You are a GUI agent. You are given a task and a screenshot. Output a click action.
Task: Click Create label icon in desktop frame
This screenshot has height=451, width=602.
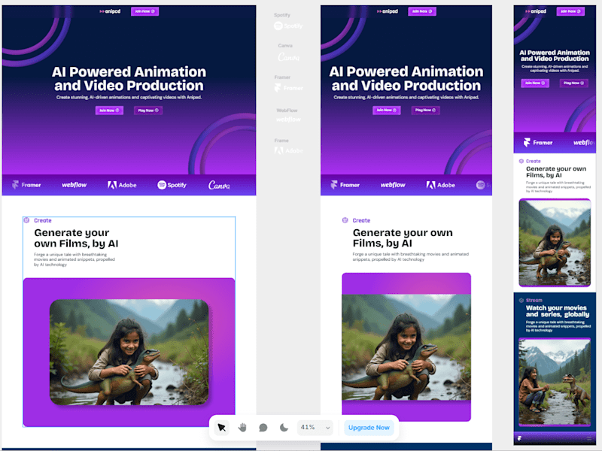click(x=26, y=220)
